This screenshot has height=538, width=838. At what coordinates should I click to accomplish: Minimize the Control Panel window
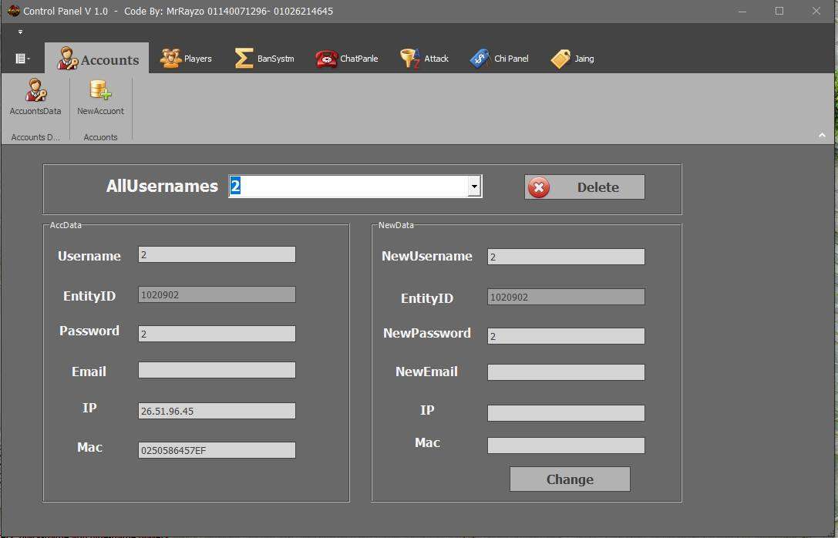(x=742, y=11)
